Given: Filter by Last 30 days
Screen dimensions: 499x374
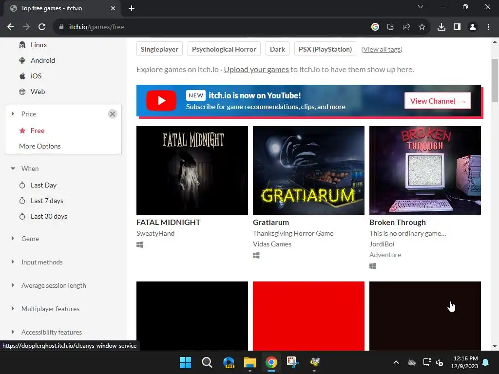Looking at the screenshot, I should [x=49, y=216].
